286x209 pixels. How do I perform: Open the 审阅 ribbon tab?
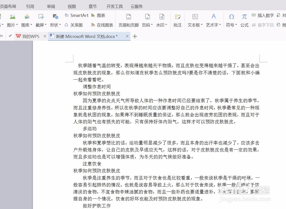[51, 6]
